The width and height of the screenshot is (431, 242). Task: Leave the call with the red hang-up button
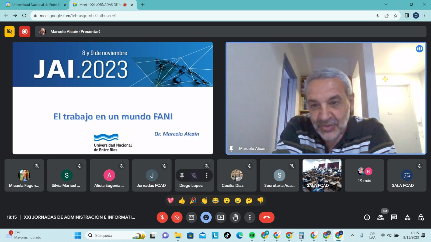point(267,217)
